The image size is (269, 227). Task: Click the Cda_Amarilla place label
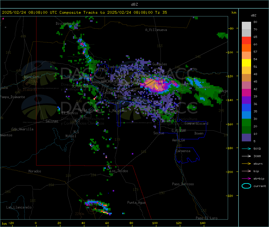pos(22,129)
